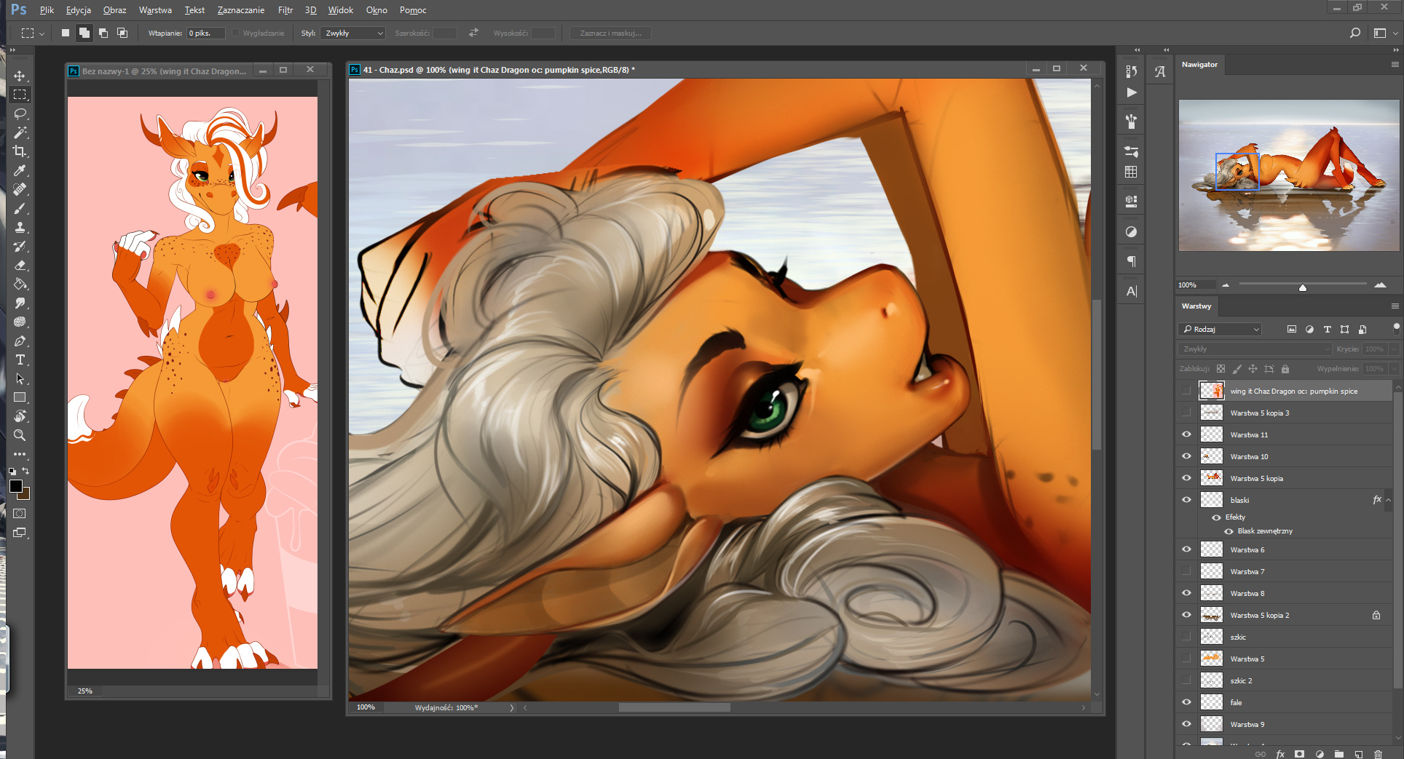Select the Brush tool
The image size is (1404, 759).
pos(20,208)
